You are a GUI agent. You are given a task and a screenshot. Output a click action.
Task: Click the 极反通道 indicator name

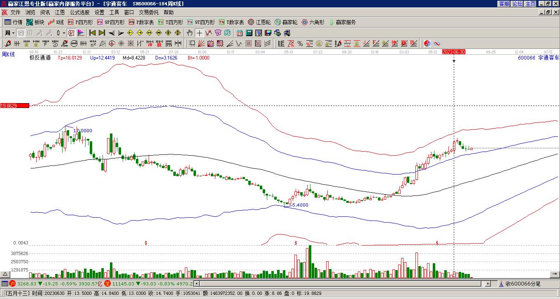point(40,58)
